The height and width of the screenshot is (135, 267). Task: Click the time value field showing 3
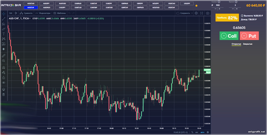[x=235, y=5]
